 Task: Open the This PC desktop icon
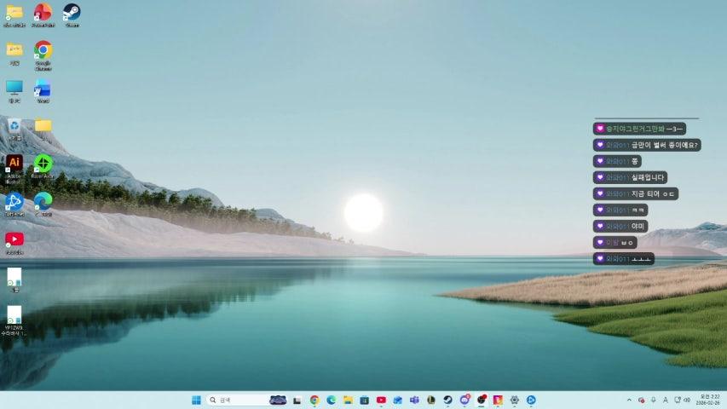click(x=14, y=88)
